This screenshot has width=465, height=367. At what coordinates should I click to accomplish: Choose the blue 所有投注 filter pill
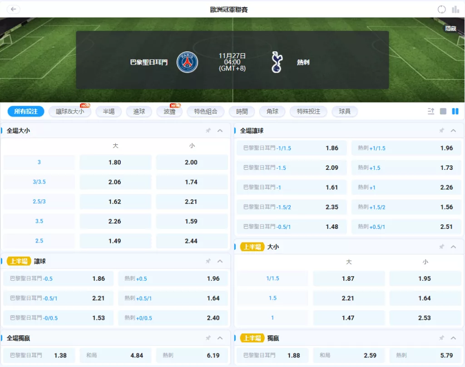tap(26, 111)
